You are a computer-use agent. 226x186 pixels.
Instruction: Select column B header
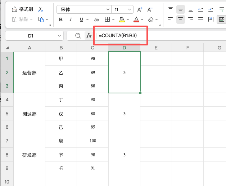(61, 48)
